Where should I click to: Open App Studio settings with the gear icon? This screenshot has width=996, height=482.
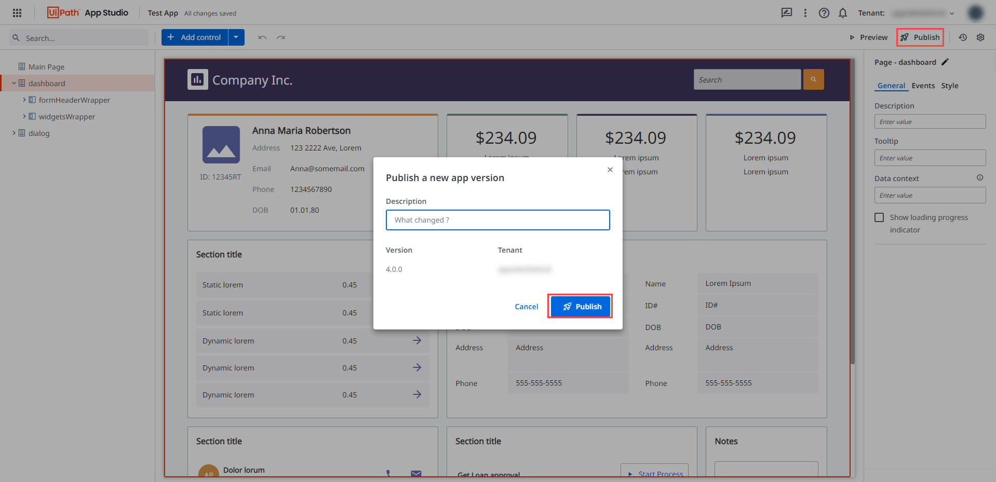(980, 37)
